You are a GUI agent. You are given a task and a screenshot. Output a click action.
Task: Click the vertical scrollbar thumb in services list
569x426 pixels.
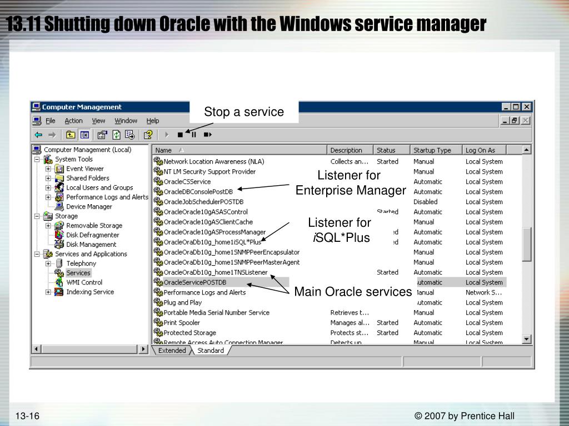(x=527, y=244)
